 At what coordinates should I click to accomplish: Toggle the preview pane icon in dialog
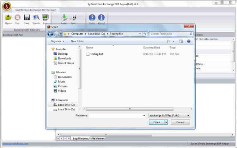[x=181, y=41]
